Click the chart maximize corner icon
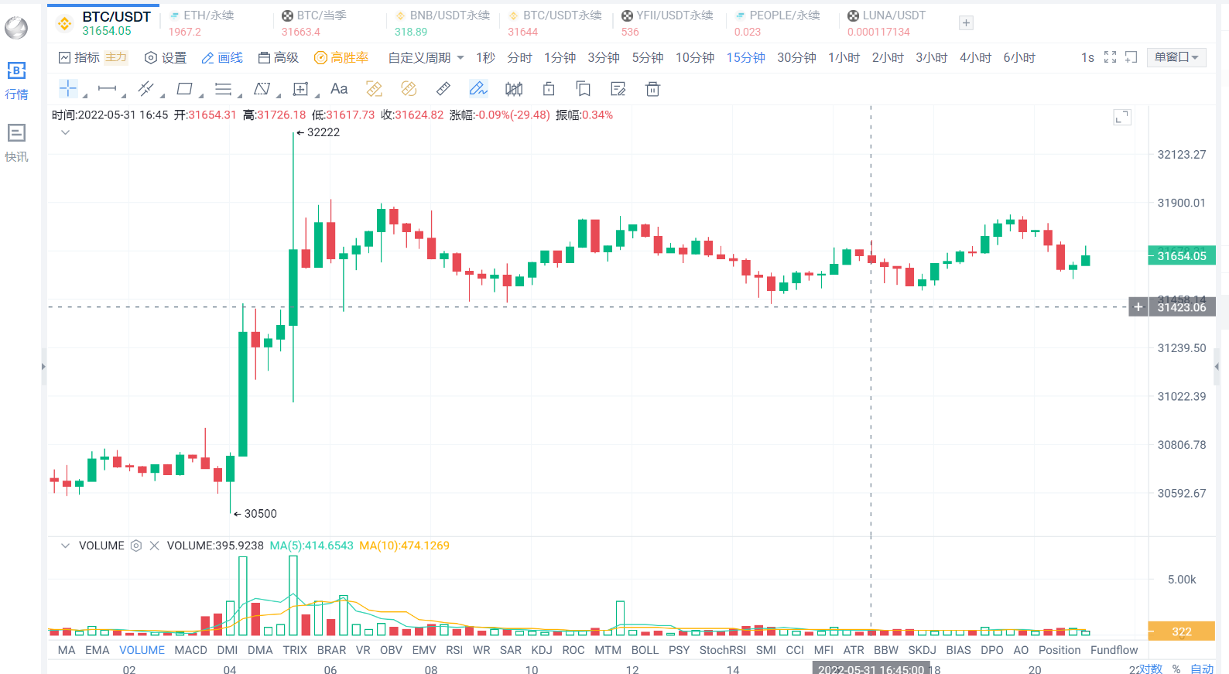The image size is (1229, 674). [x=1122, y=117]
